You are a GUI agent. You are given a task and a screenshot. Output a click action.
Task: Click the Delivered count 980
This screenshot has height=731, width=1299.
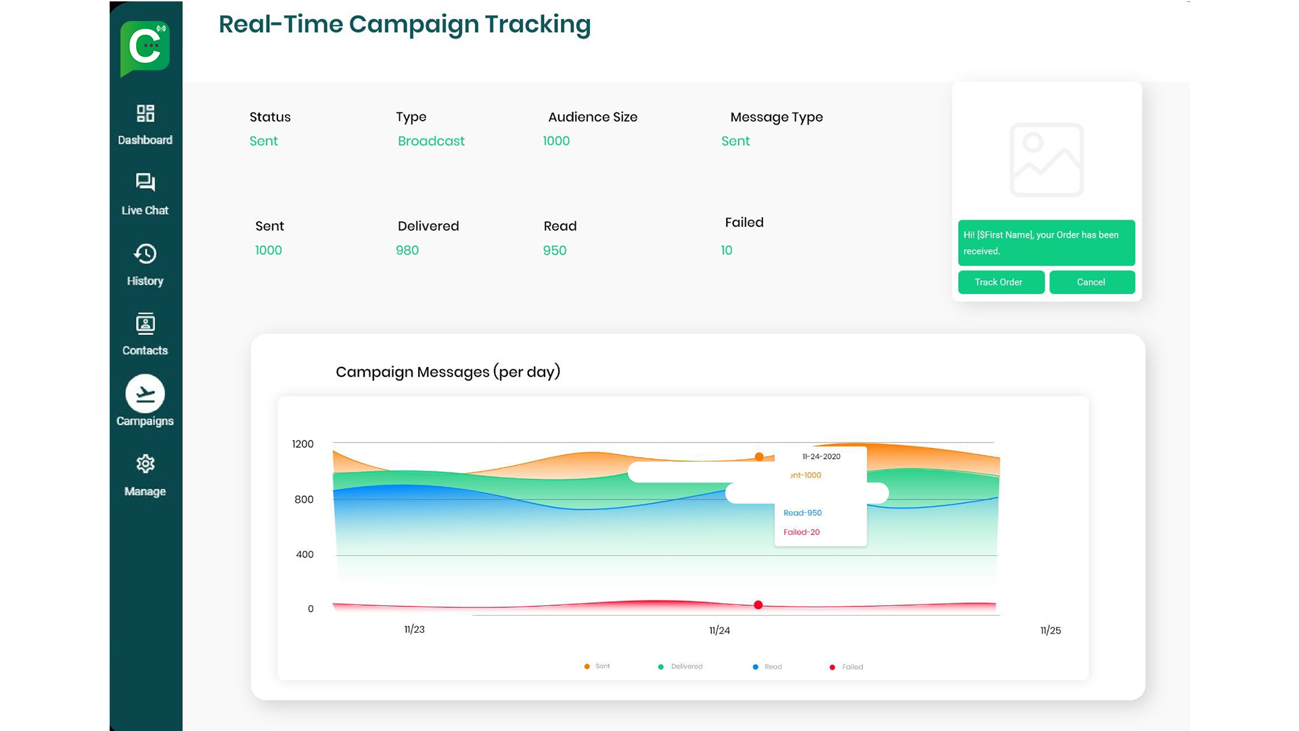[x=407, y=250]
